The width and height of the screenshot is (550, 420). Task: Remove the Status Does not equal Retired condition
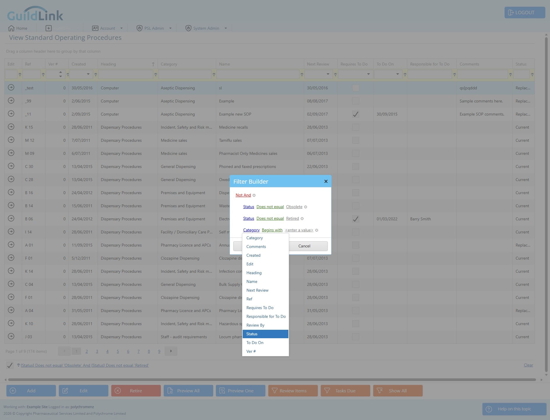pyautogui.click(x=302, y=219)
